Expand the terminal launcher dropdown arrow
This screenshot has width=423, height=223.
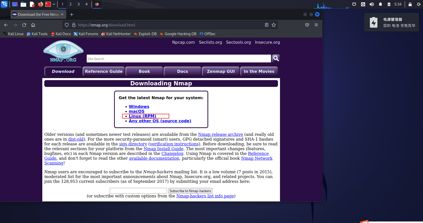(54, 4)
